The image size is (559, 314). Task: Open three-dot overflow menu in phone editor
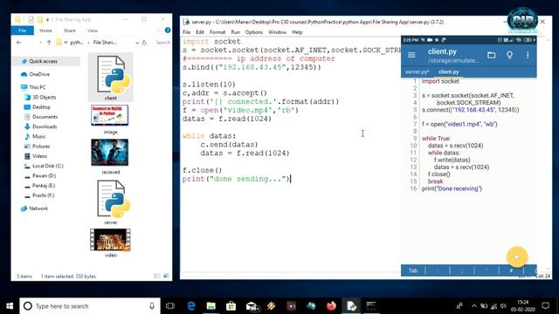(x=528, y=55)
